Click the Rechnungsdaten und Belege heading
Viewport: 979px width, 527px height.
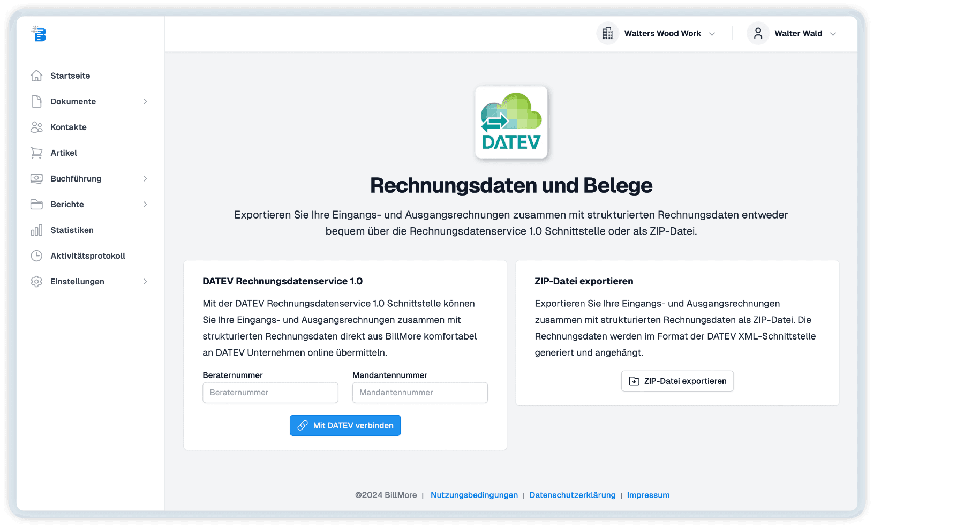[x=511, y=185]
